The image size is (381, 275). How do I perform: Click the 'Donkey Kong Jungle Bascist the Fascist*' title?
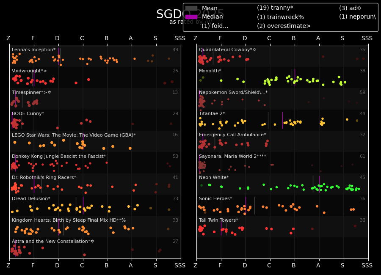click(x=59, y=156)
